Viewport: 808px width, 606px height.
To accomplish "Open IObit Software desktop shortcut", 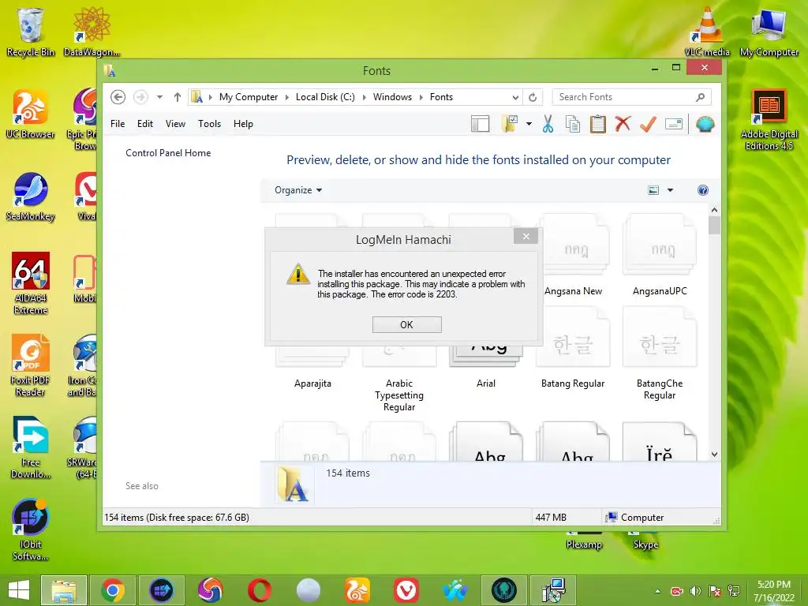I will coord(30,529).
